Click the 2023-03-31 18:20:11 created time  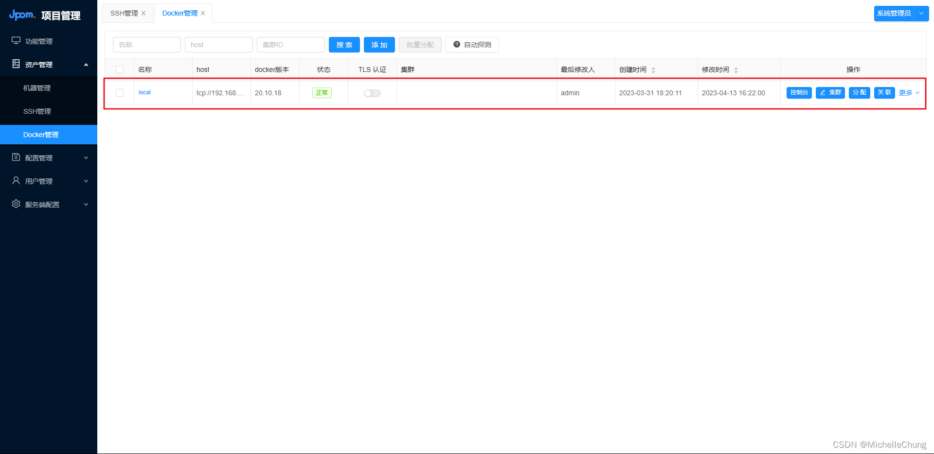coord(650,93)
